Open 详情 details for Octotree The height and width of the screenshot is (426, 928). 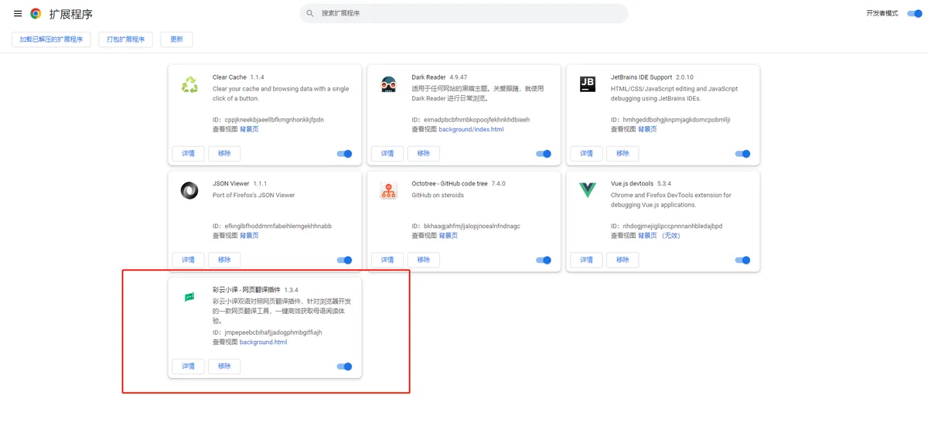click(387, 260)
